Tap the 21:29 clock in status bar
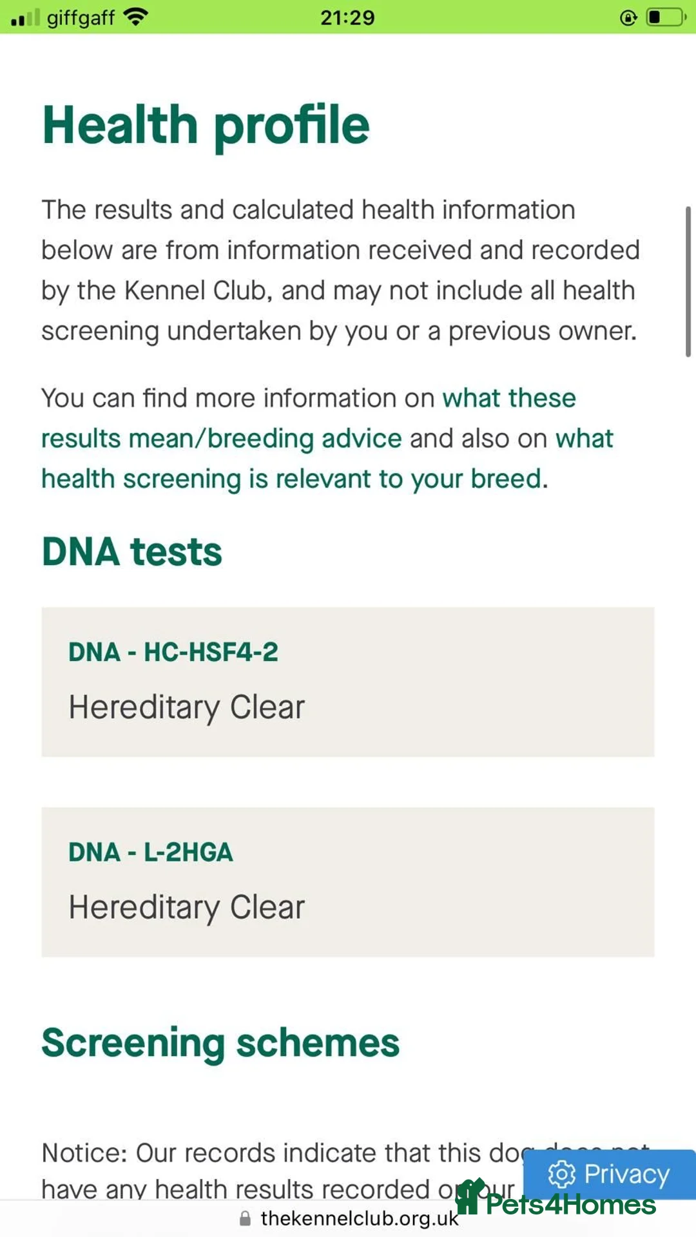The width and height of the screenshot is (696, 1237). (x=347, y=17)
